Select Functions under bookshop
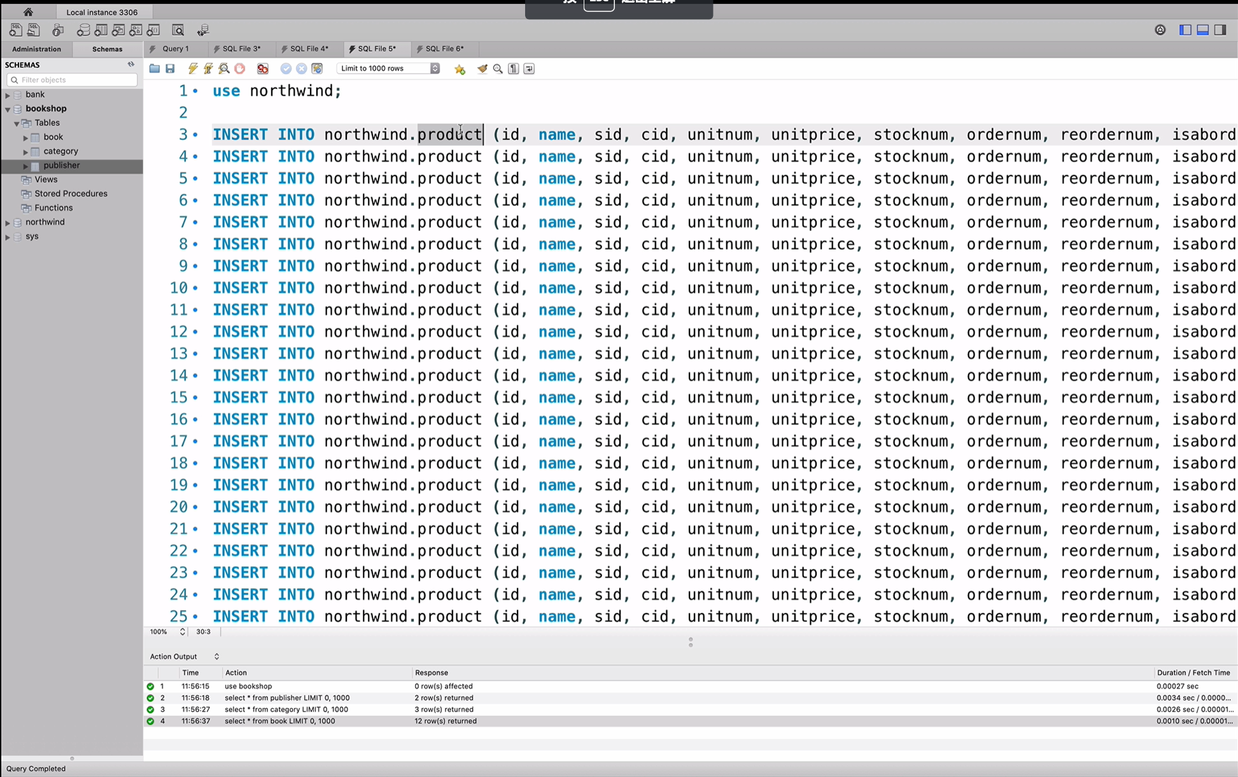Image resolution: width=1238 pixels, height=777 pixels. [x=53, y=207]
